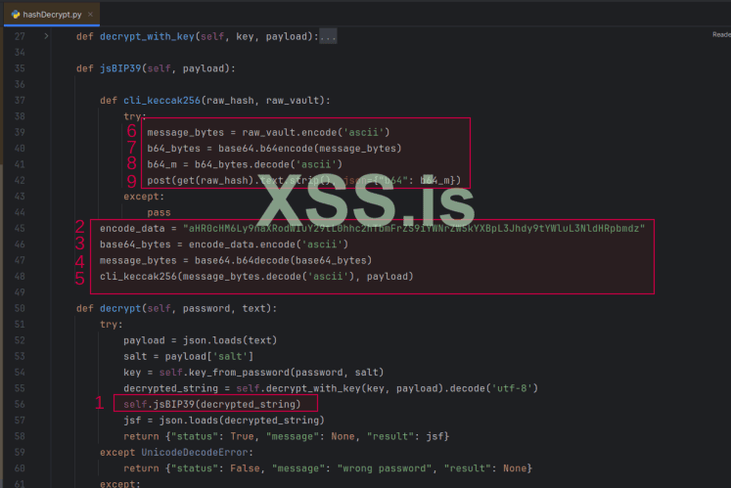Click 'self.key_from_password(password, salt)' call

point(271,373)
